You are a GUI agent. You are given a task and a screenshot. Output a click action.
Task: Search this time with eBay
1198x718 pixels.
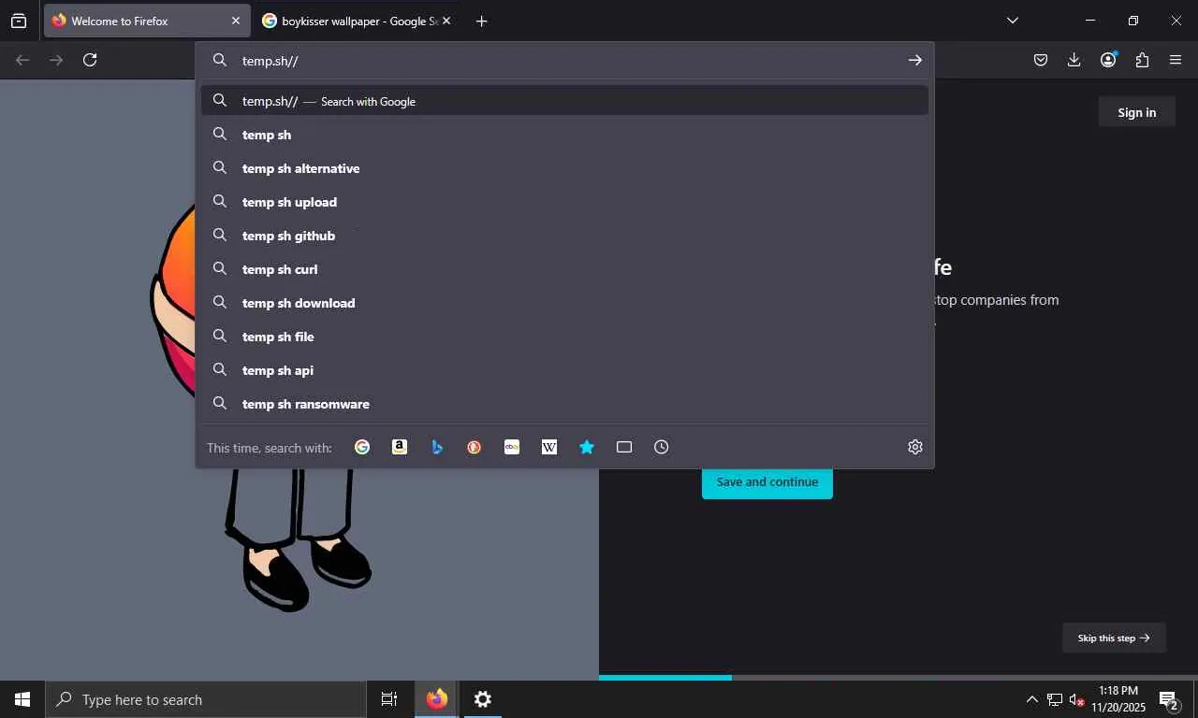pos(512,447)
